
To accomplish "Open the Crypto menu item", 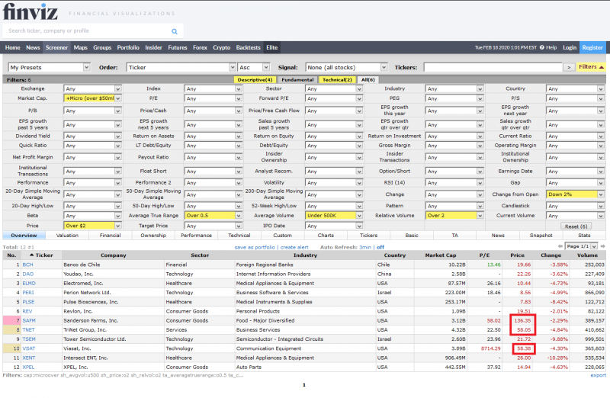I will click(x=221, y=47).
